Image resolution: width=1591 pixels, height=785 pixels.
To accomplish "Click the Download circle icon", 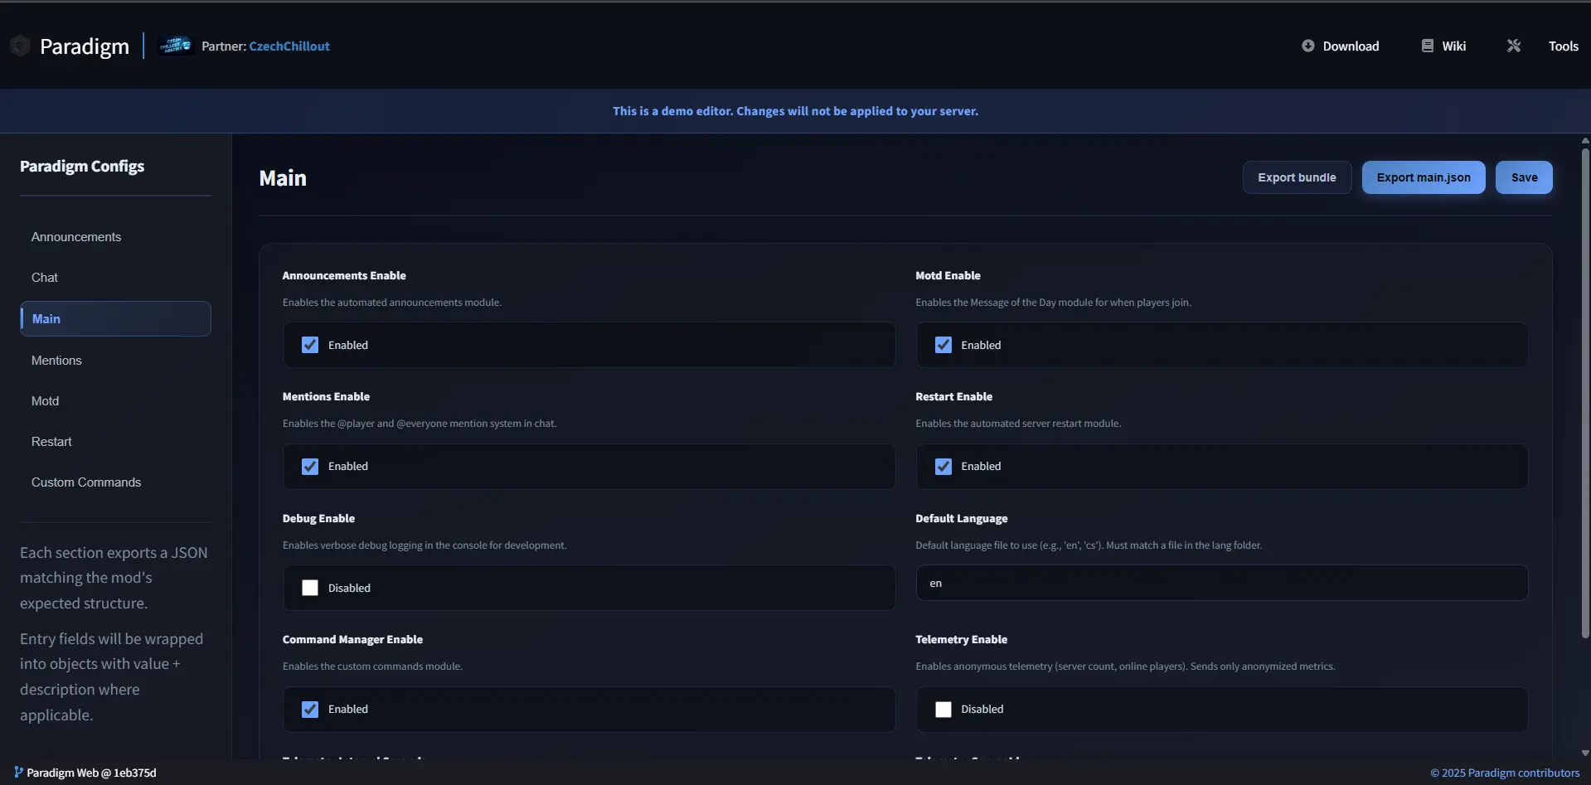I will pos(1307,46).
